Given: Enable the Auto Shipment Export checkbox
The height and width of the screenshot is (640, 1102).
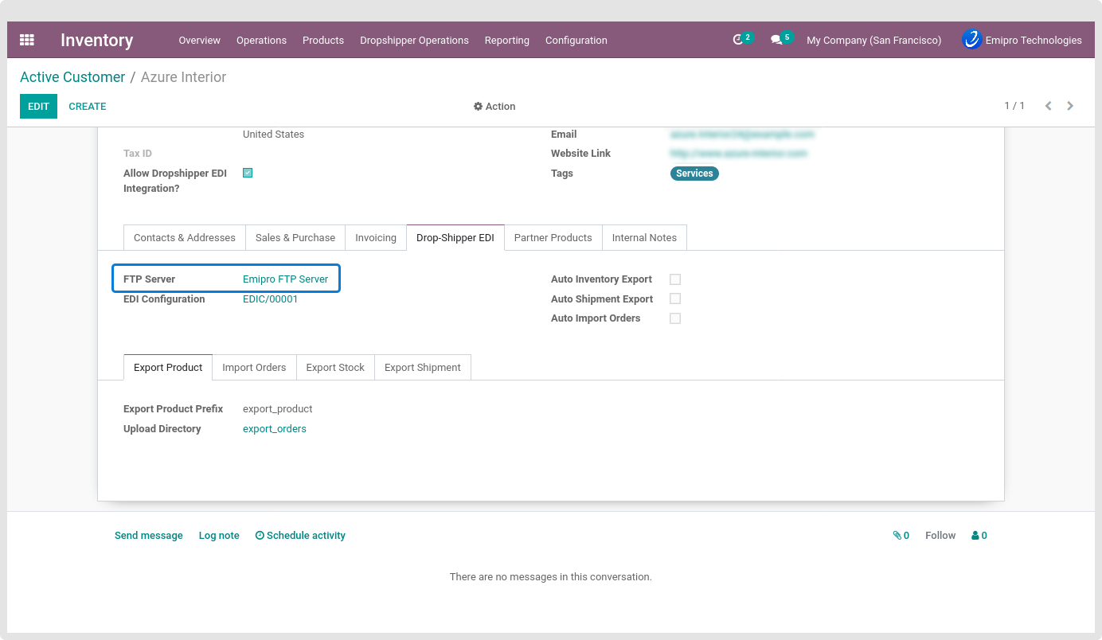Looking at the screenshot, I should pos(675,299).
